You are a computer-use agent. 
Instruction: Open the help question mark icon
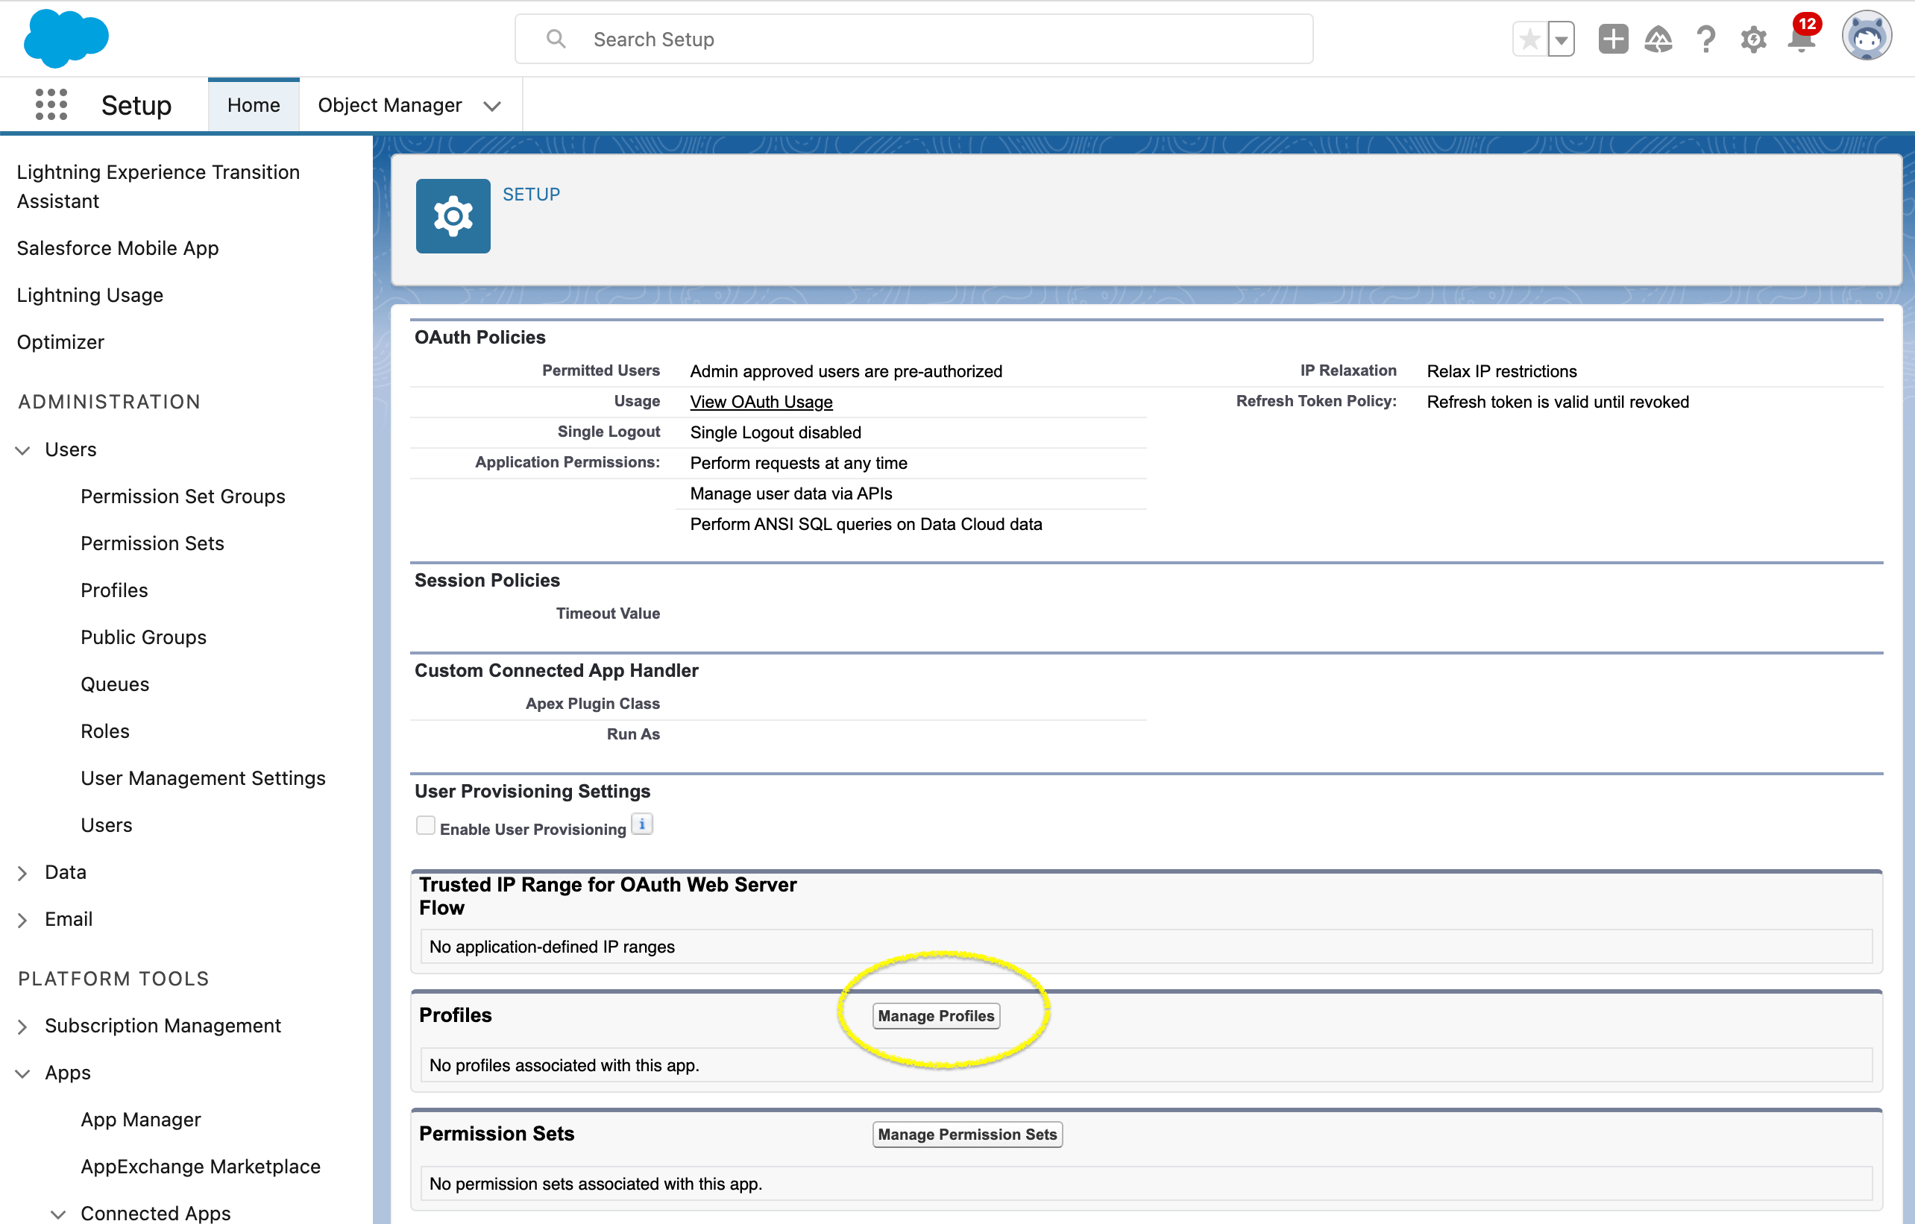pos(1706,39)
